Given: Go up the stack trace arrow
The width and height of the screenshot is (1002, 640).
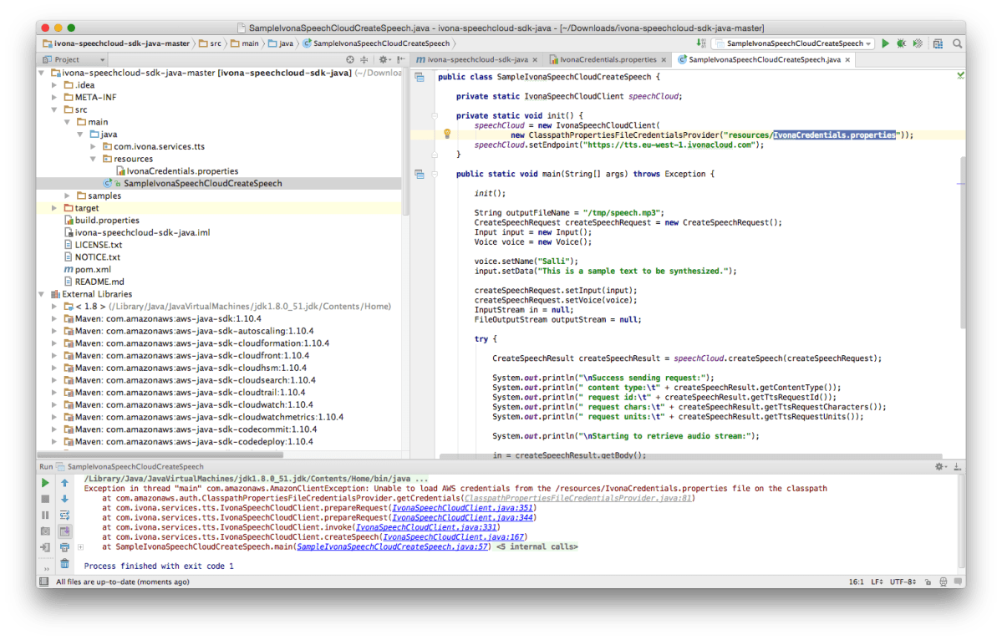Looking at the screenshot, I should pos(64,483).
